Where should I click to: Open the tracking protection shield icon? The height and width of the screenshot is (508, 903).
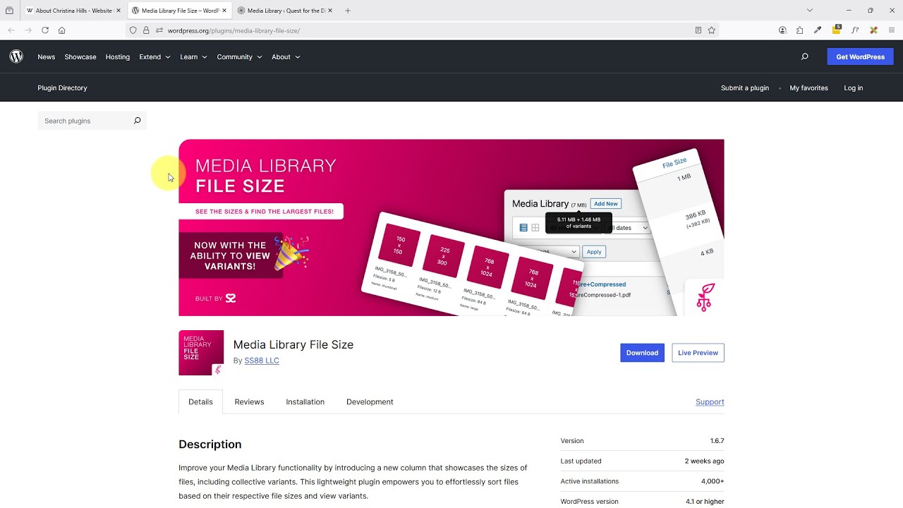[133, 30]
